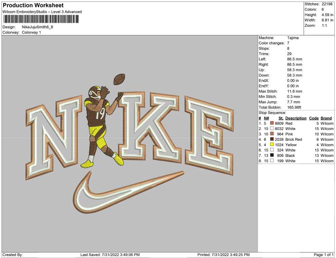336x258 pixels.
Task: Click the Right value '86.5 mm'
Action: click(x=295, y=64)
